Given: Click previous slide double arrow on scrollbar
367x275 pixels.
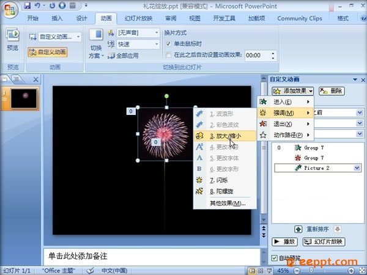Looking at the screenshot, I should [x=264, y=228].
